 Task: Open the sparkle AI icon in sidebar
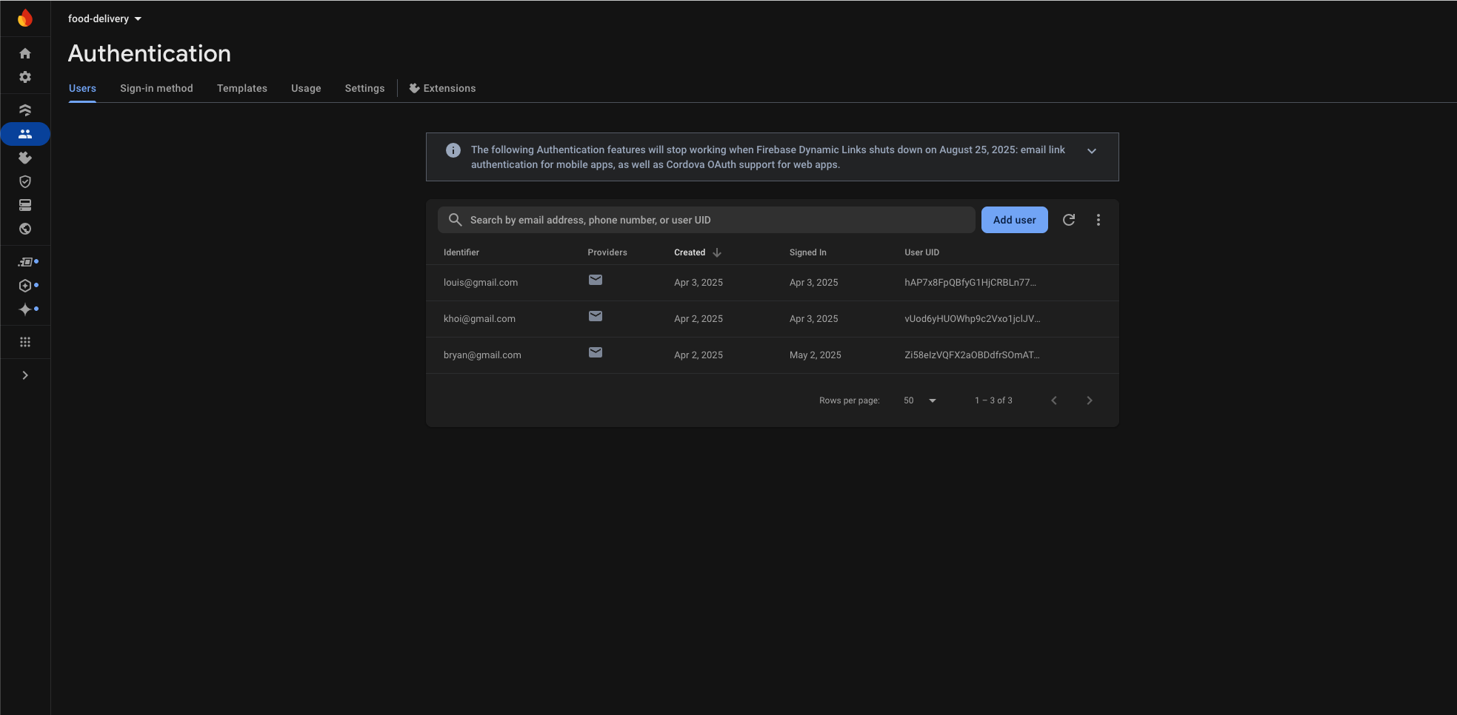click(25, 309)
